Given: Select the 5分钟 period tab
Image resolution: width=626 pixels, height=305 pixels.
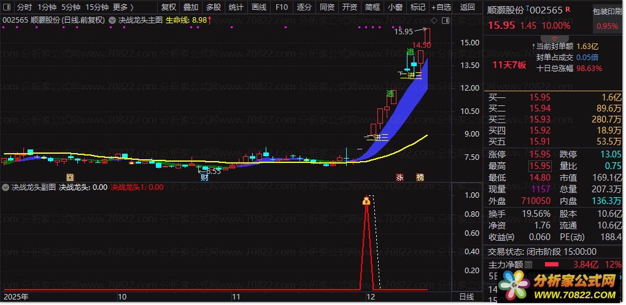Looking at the screenshot, I should coord(71,7).
